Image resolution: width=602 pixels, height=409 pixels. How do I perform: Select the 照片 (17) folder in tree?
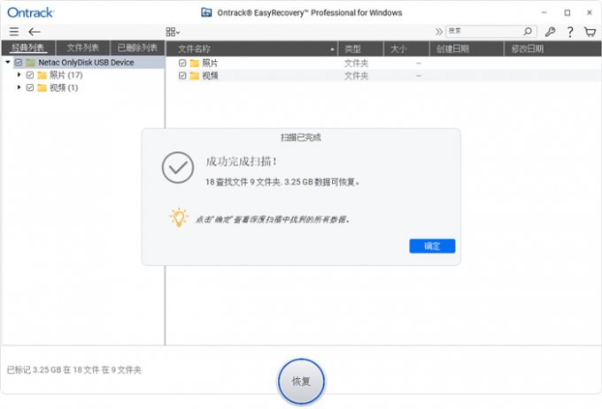(66, 75)
